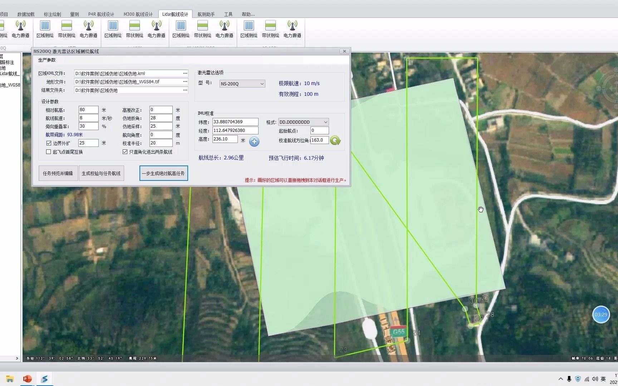Click the 区域KML文件 browse button
The image size is (618, 386).
[x=185, y=73]
